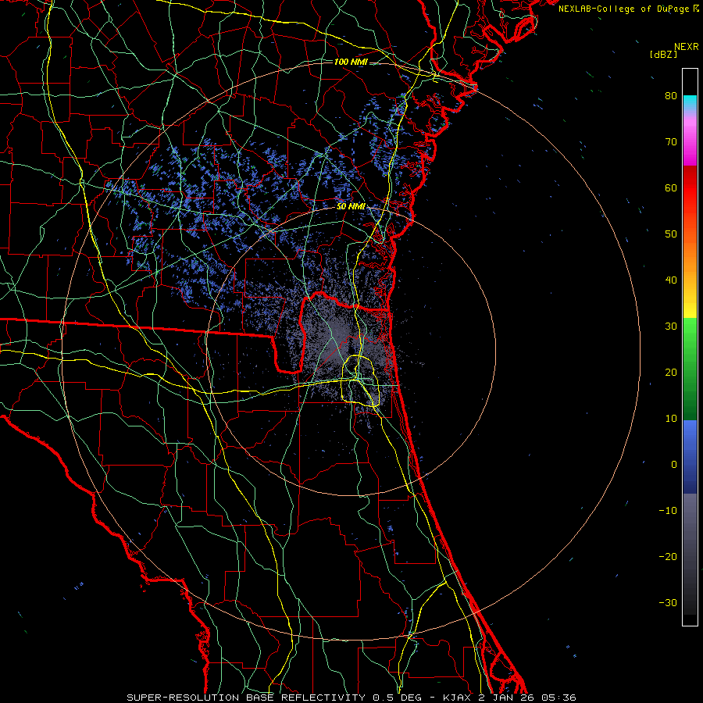Screen dimensions: 703x703
Task: Click the -10 value on the dBZ scale
Action: tap(668, 511)
